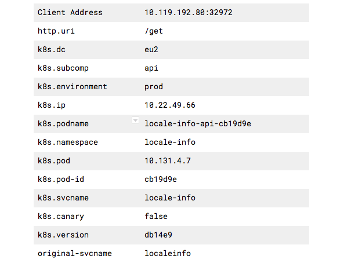The width and height of the screenshot is (344, 263).
Task: Click the k8s.version value db14e9
Action: [x=158, y=235]
